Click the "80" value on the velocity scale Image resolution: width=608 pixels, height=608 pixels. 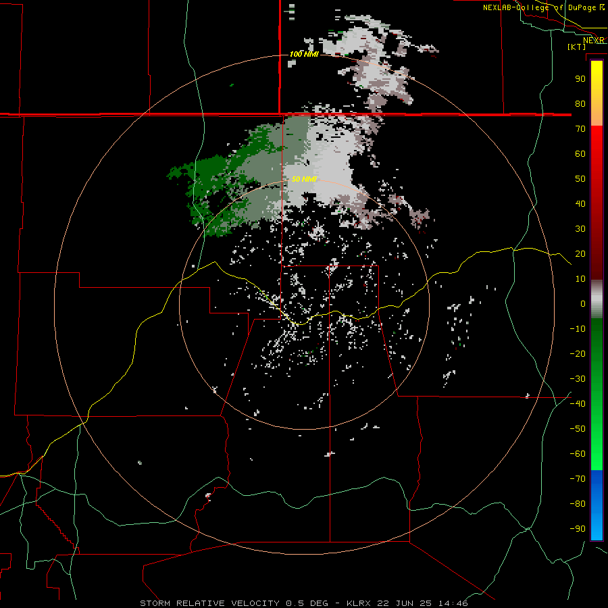(580, 103)
